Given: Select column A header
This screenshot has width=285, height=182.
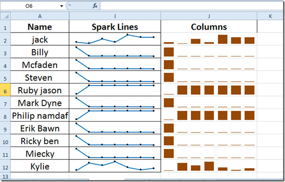Looking at the screenshot, I should (x=40, y=16).
